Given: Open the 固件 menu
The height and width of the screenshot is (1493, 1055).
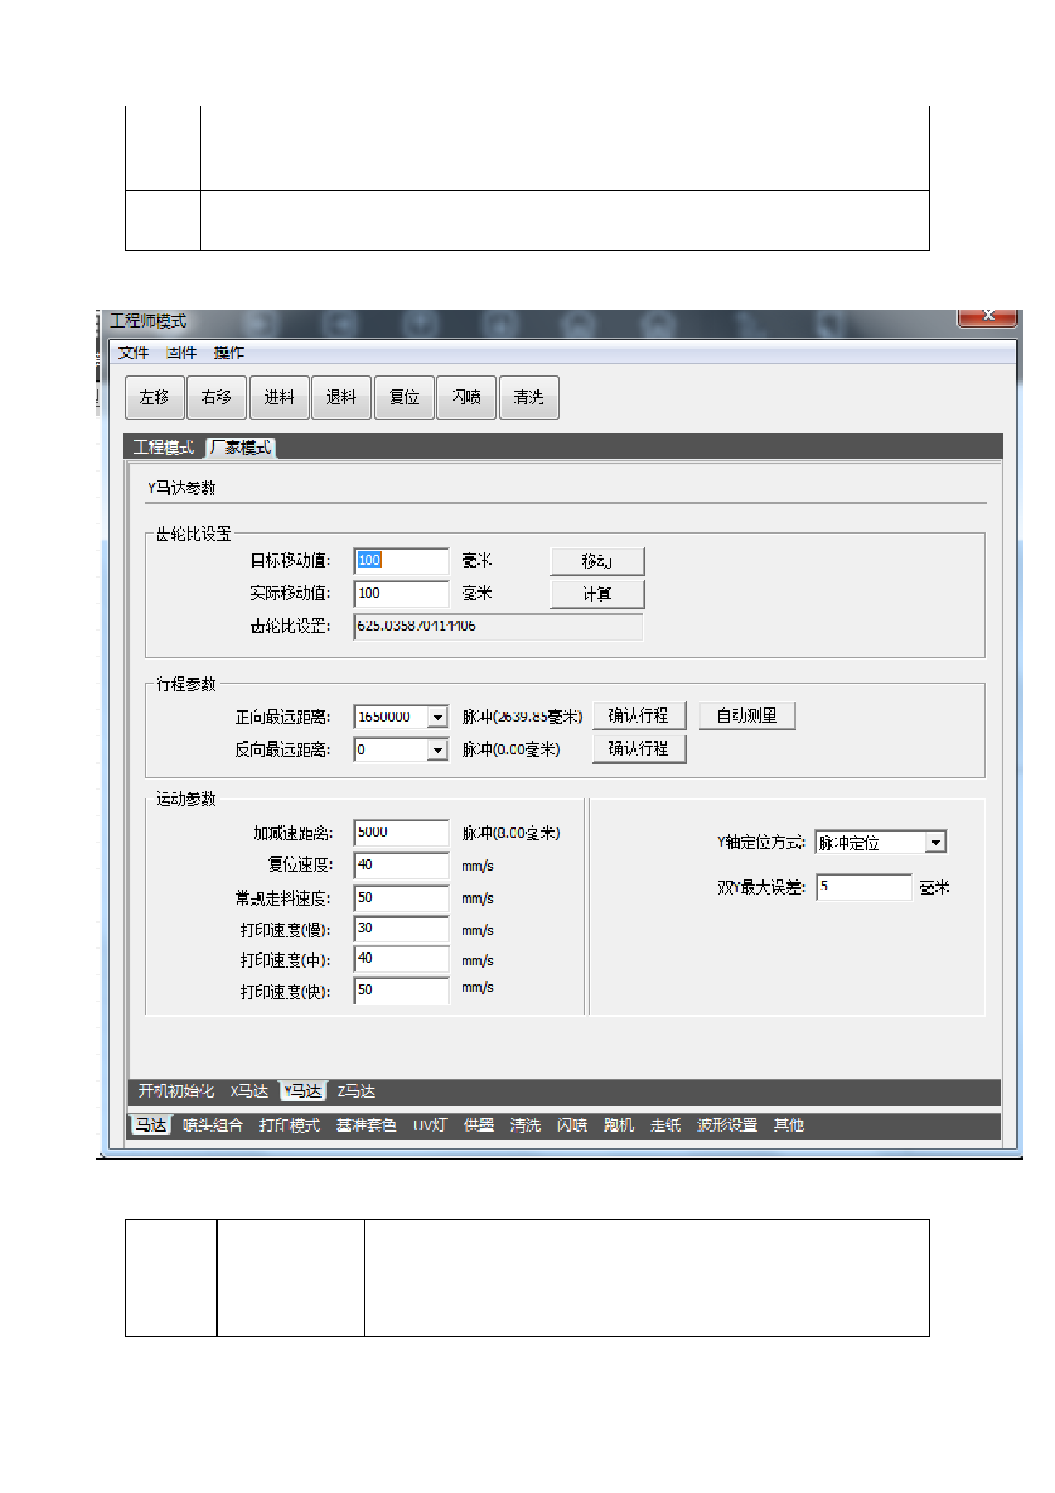Looking at the screenshot, I should point(181,352).
